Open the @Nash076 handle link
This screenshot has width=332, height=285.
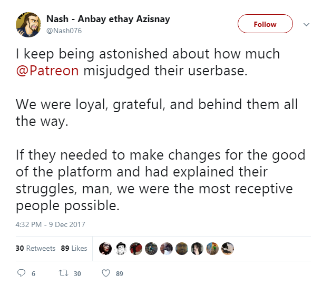(64, 31)
